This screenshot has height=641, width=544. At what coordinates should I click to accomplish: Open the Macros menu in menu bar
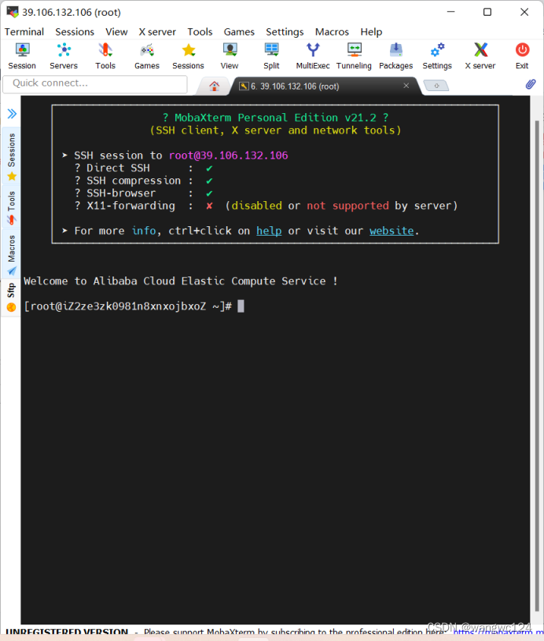click(332, 32)
